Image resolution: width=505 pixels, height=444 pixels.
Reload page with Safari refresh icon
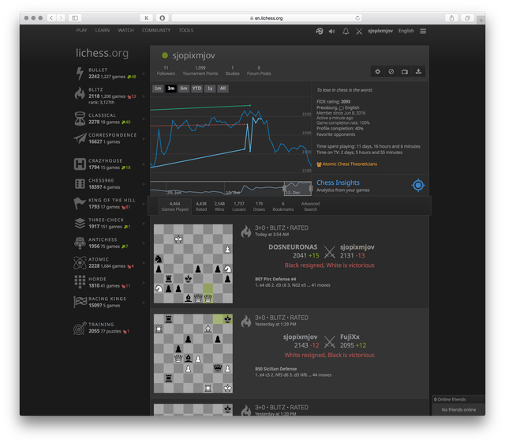pyautogui.click(x=357, y=18)
